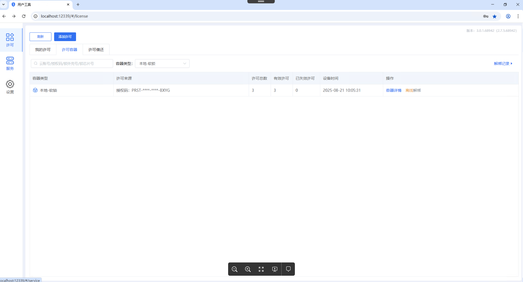Select the 用户工具 browser tab
Screen dimensions: 523x282
(x=41, y=5)
